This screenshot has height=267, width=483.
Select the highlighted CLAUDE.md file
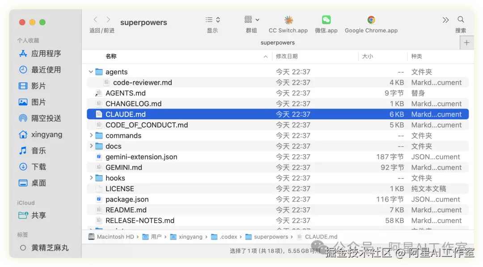coord(278,114)
